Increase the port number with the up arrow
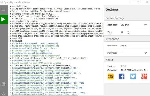Screen dimensions: 150x96 (x=128, y=31)
